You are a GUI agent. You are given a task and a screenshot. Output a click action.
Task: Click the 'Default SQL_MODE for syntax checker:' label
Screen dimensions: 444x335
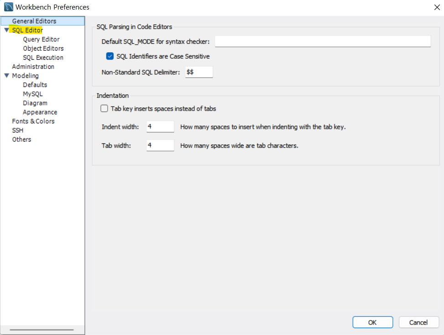point(156,41)
